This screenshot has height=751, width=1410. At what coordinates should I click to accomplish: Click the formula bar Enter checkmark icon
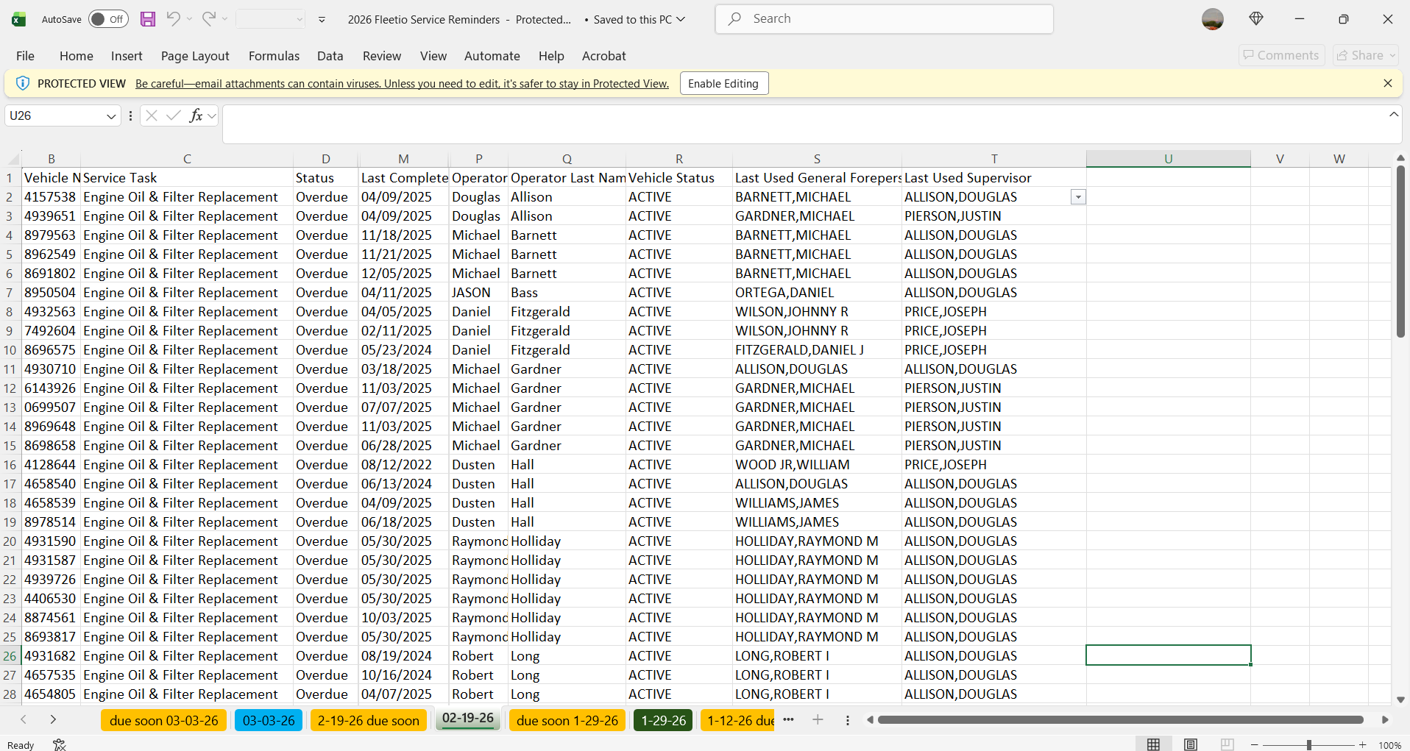174,115
